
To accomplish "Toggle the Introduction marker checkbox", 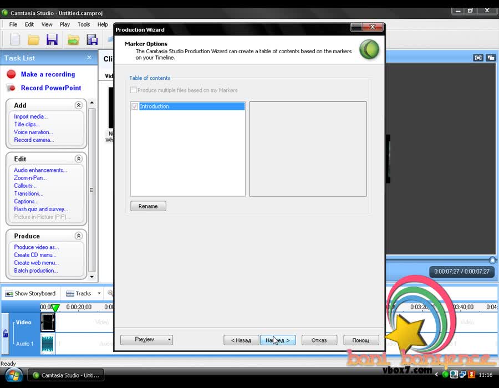I will [135, 106].
